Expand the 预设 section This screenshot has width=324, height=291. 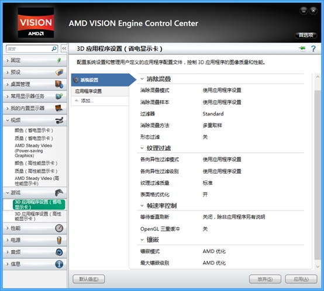coord(8,72)
